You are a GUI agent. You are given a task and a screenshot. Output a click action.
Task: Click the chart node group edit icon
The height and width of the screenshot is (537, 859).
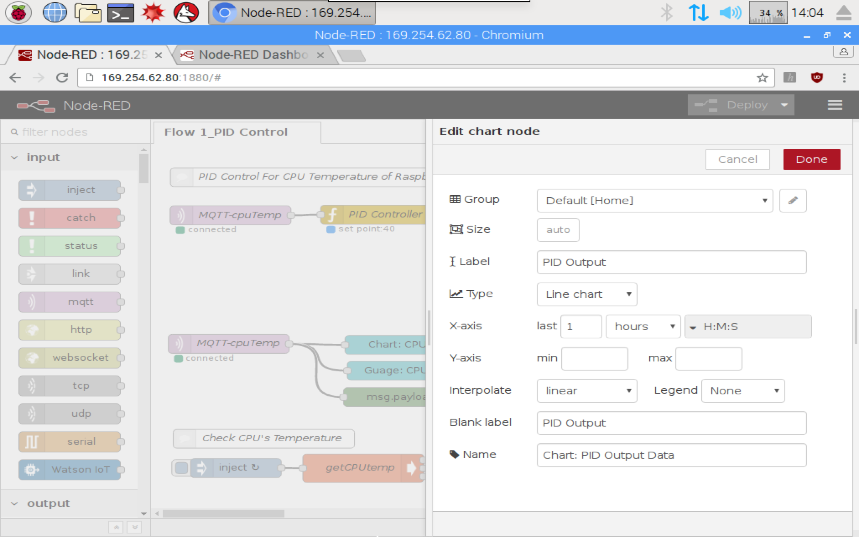pos(793,200)
